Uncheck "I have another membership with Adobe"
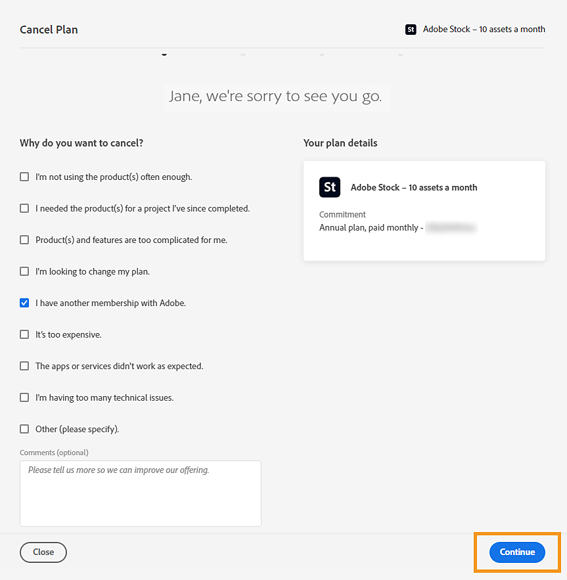The image size is (567, 580). click(24, 303)
